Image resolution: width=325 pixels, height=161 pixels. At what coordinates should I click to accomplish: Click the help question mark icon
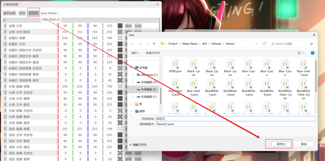coord(312,53)
